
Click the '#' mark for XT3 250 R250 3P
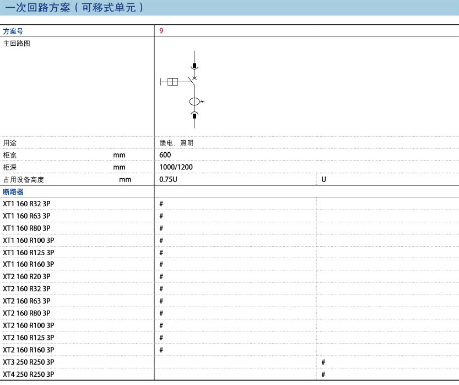click(323, 362)
